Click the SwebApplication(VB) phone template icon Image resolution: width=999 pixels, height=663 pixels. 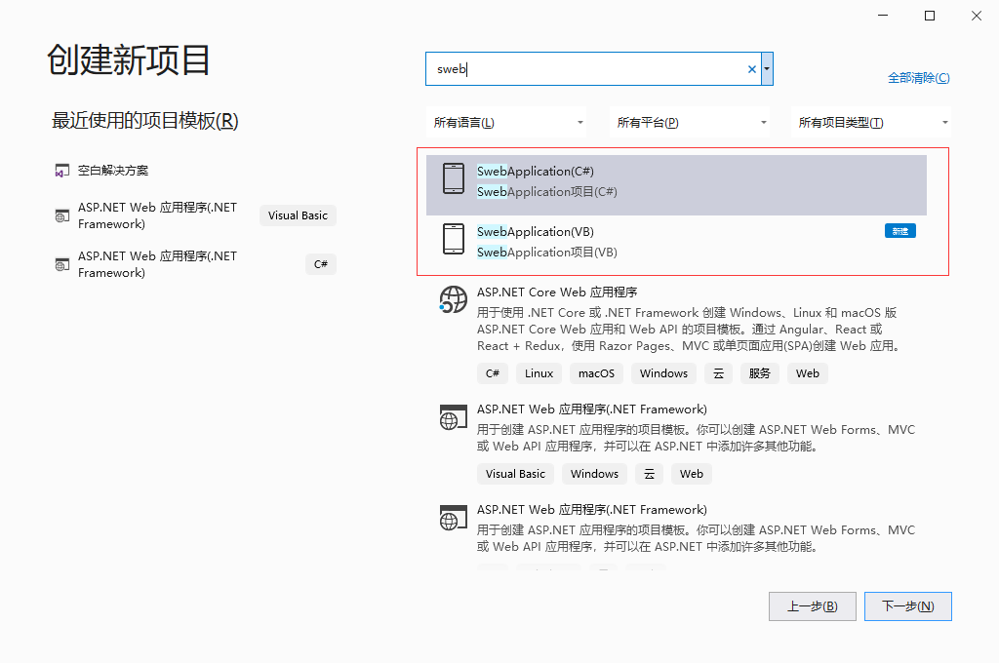[x=454, y=239]
